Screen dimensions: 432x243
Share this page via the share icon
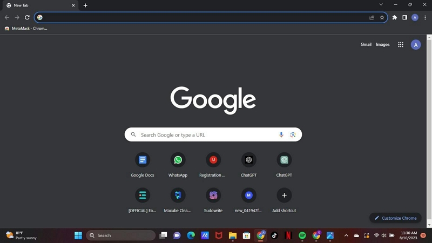[372, 17]
